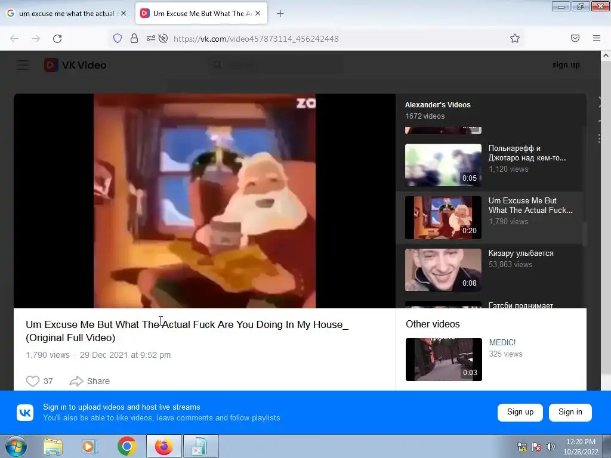Click the Sign up button in banner
Viewport: 611px width, 458px height.
[520, 412]
